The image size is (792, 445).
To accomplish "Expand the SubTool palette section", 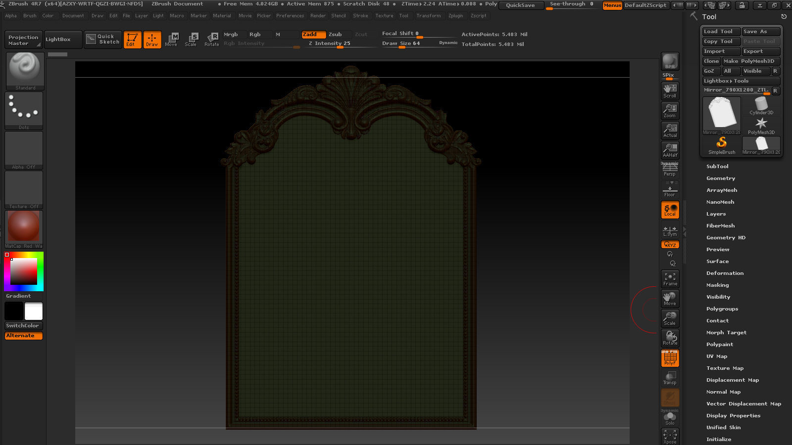I will coord(717,167).
